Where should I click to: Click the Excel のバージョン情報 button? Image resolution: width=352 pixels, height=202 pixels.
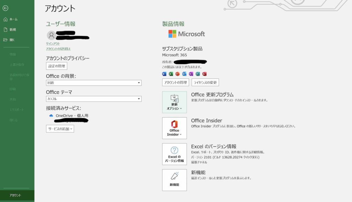point(174,154)
